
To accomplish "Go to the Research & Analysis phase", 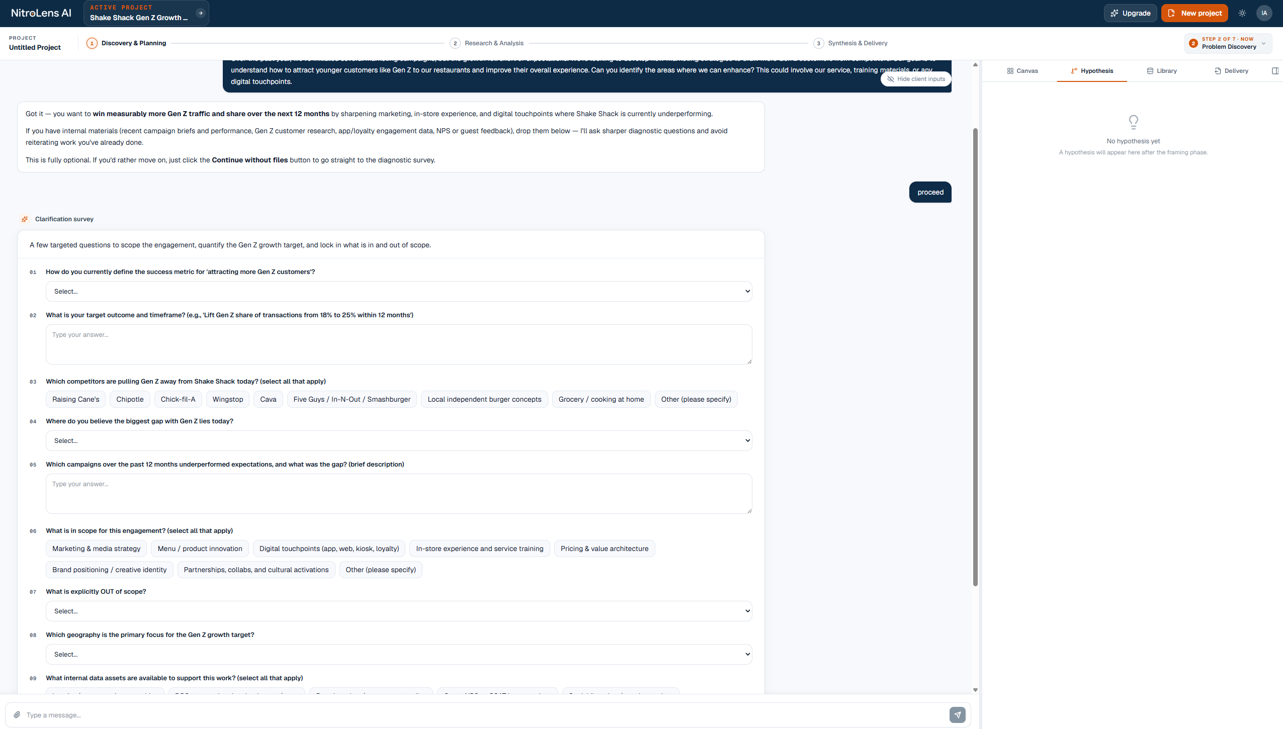I will [486, 43].
